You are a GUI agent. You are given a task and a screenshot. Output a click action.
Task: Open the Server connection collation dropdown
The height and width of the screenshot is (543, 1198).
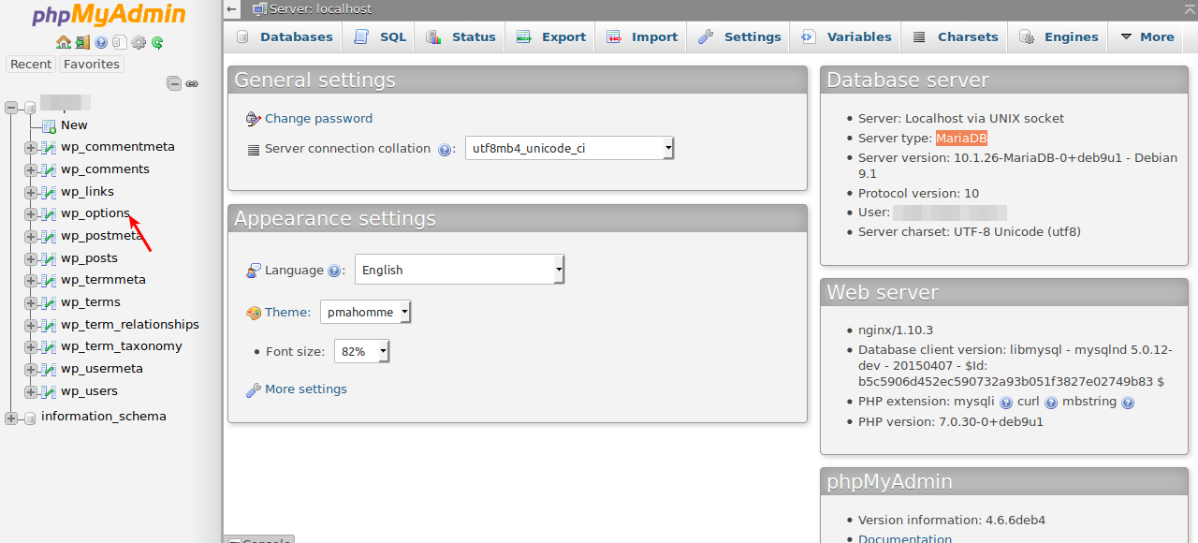569,148
